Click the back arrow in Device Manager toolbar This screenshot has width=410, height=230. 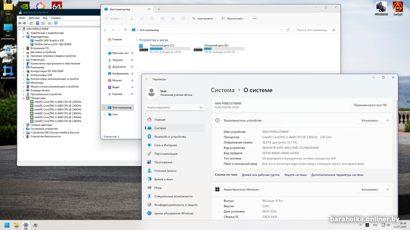point(19,23)
